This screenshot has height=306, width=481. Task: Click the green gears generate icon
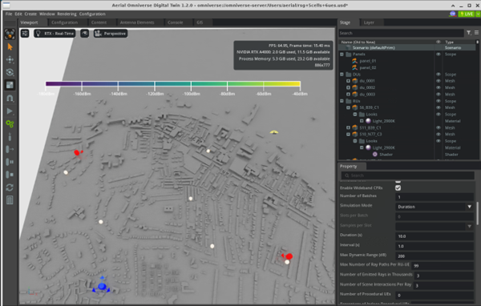point(10,124)
